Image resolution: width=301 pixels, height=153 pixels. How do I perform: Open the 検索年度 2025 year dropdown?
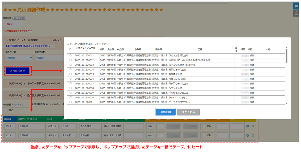point(12,24)
